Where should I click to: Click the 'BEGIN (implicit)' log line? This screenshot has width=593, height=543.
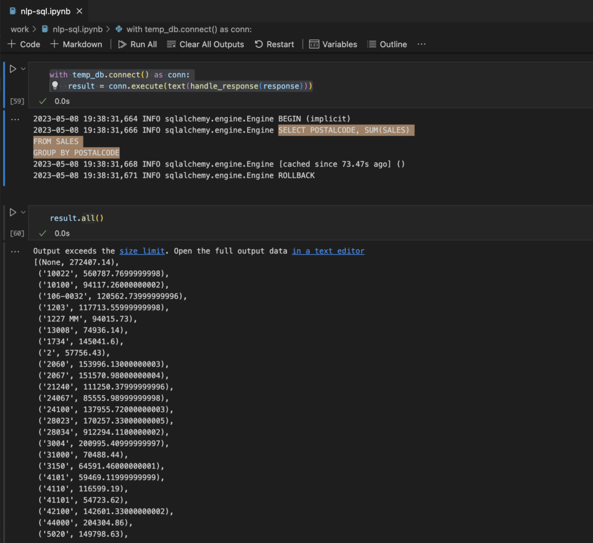pyautogui.click(x=191, y=119)
